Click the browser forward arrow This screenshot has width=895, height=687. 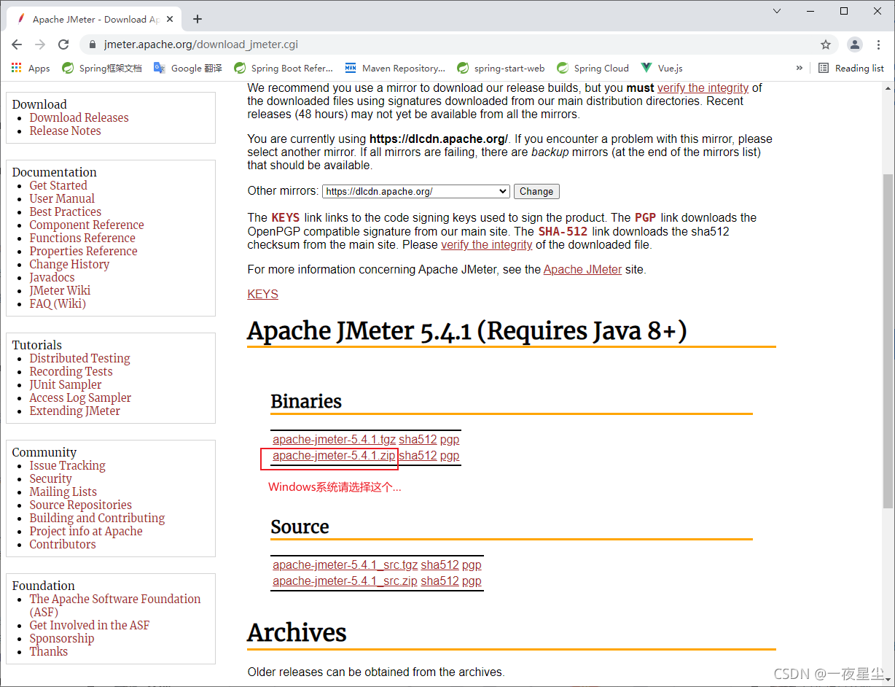pyautogui.click(x=40, y=44)
